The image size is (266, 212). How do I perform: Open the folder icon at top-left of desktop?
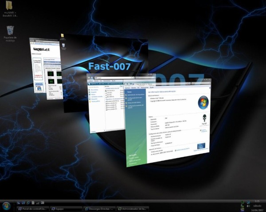(9, 6)
